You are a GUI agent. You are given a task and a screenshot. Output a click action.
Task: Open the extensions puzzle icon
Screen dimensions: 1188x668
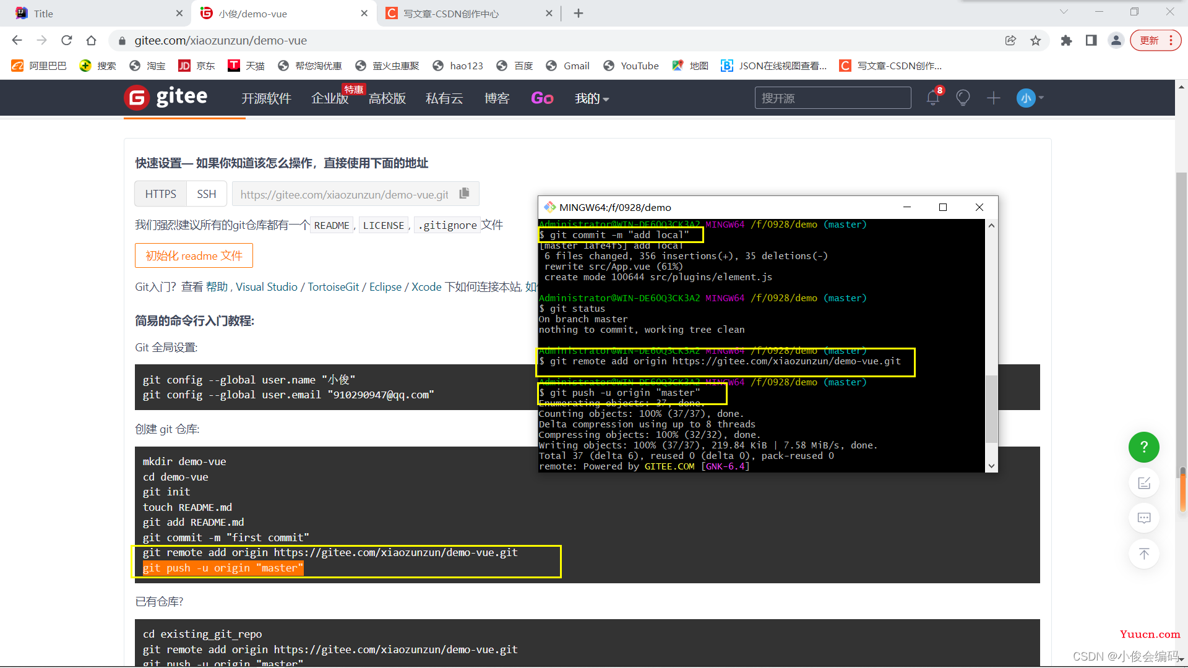click(x=1066, y=40)
